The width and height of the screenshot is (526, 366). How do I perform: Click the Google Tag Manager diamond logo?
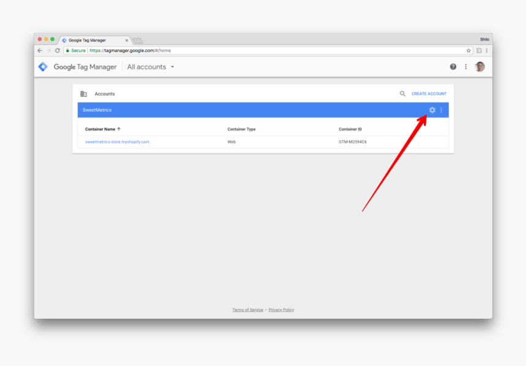click(43, 67)
